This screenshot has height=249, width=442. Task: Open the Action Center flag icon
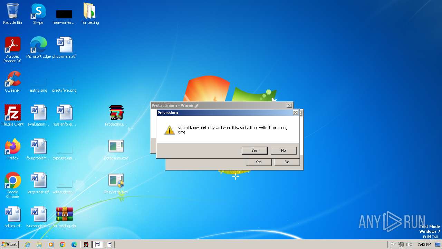pos(393,245)
